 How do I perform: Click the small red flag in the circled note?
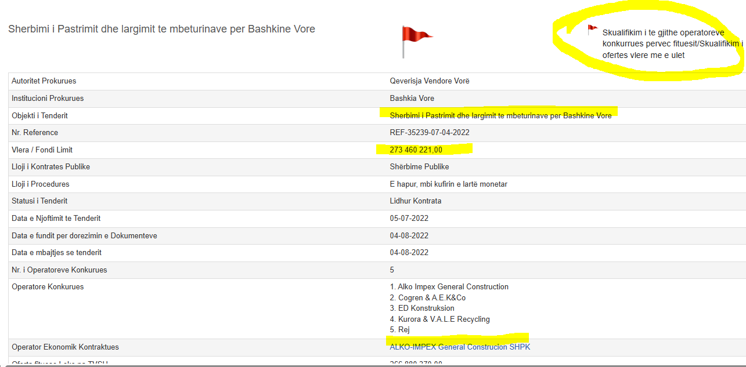point(592,30)
